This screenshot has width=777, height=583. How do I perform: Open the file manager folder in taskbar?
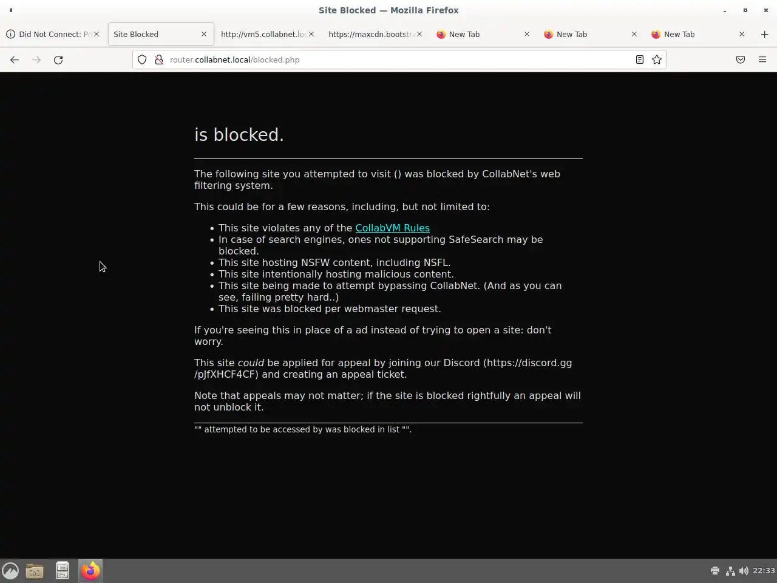click(35, 571)
